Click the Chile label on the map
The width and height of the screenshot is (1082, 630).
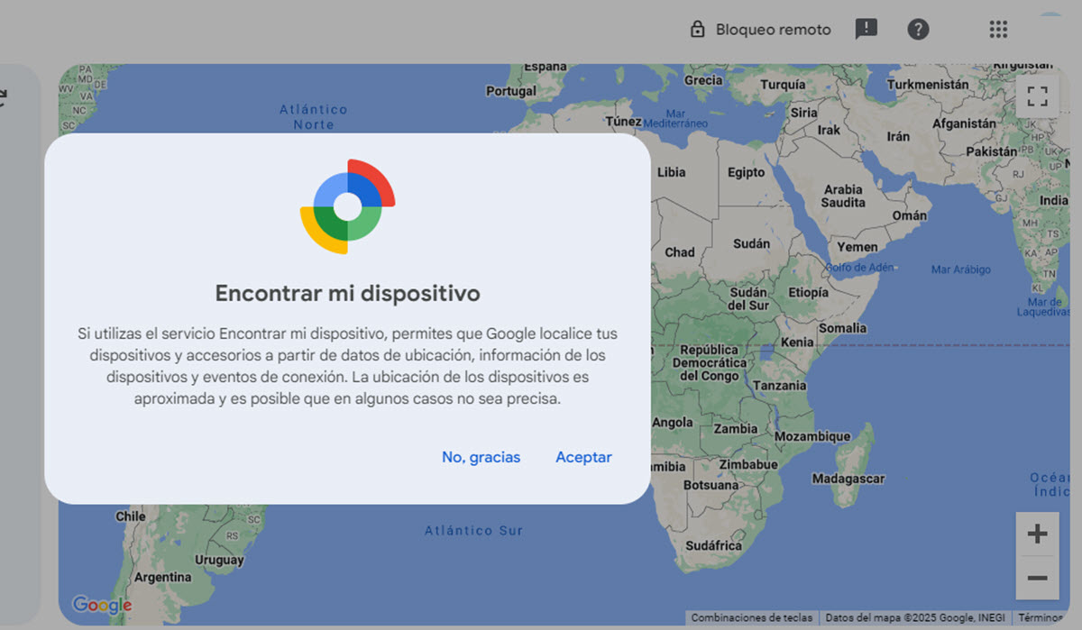tap(131, 516)
